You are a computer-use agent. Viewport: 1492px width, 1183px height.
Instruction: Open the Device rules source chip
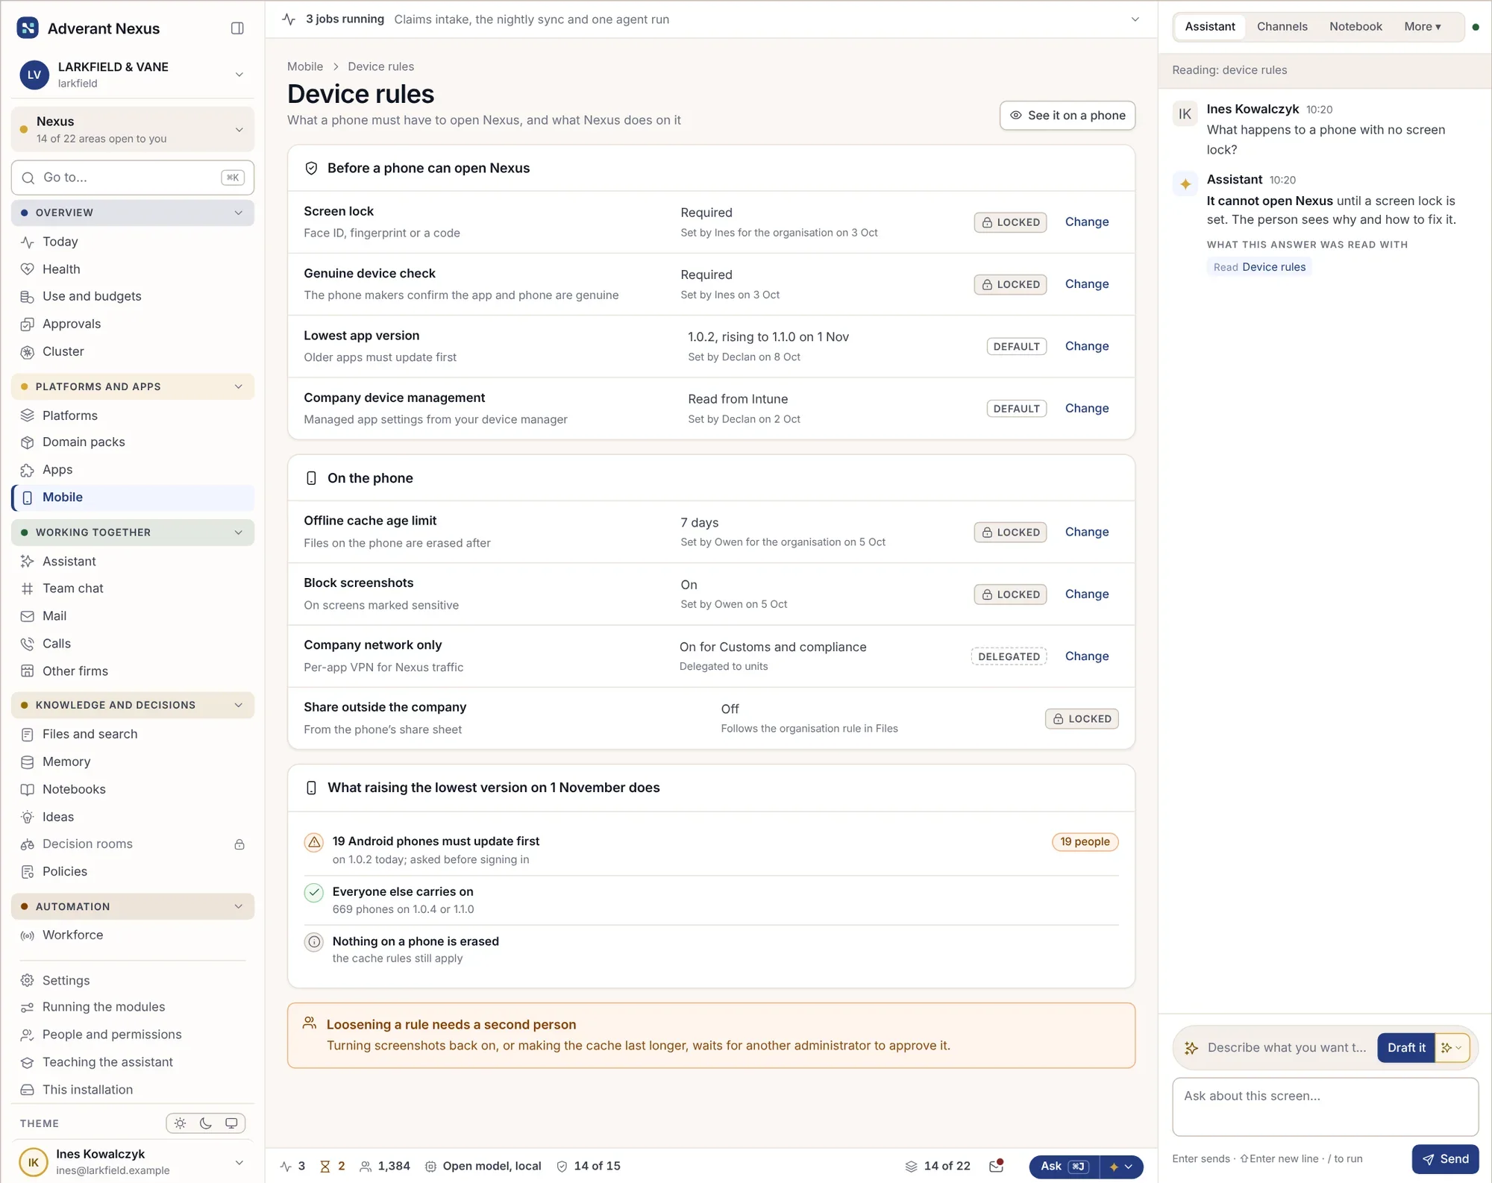1259,267
